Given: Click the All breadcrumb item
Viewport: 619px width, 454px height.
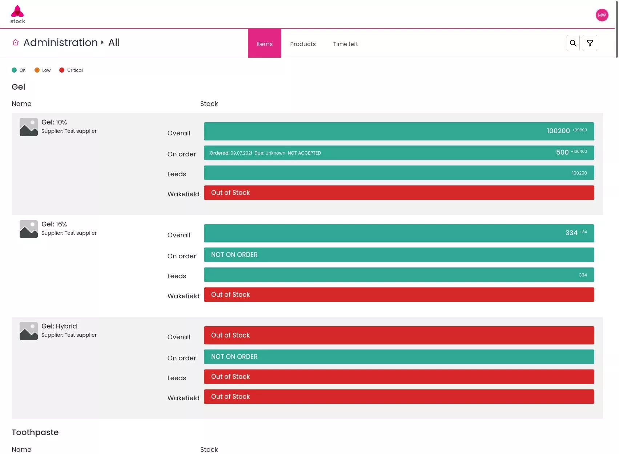Looking at the screenshot, I should 114,42.
